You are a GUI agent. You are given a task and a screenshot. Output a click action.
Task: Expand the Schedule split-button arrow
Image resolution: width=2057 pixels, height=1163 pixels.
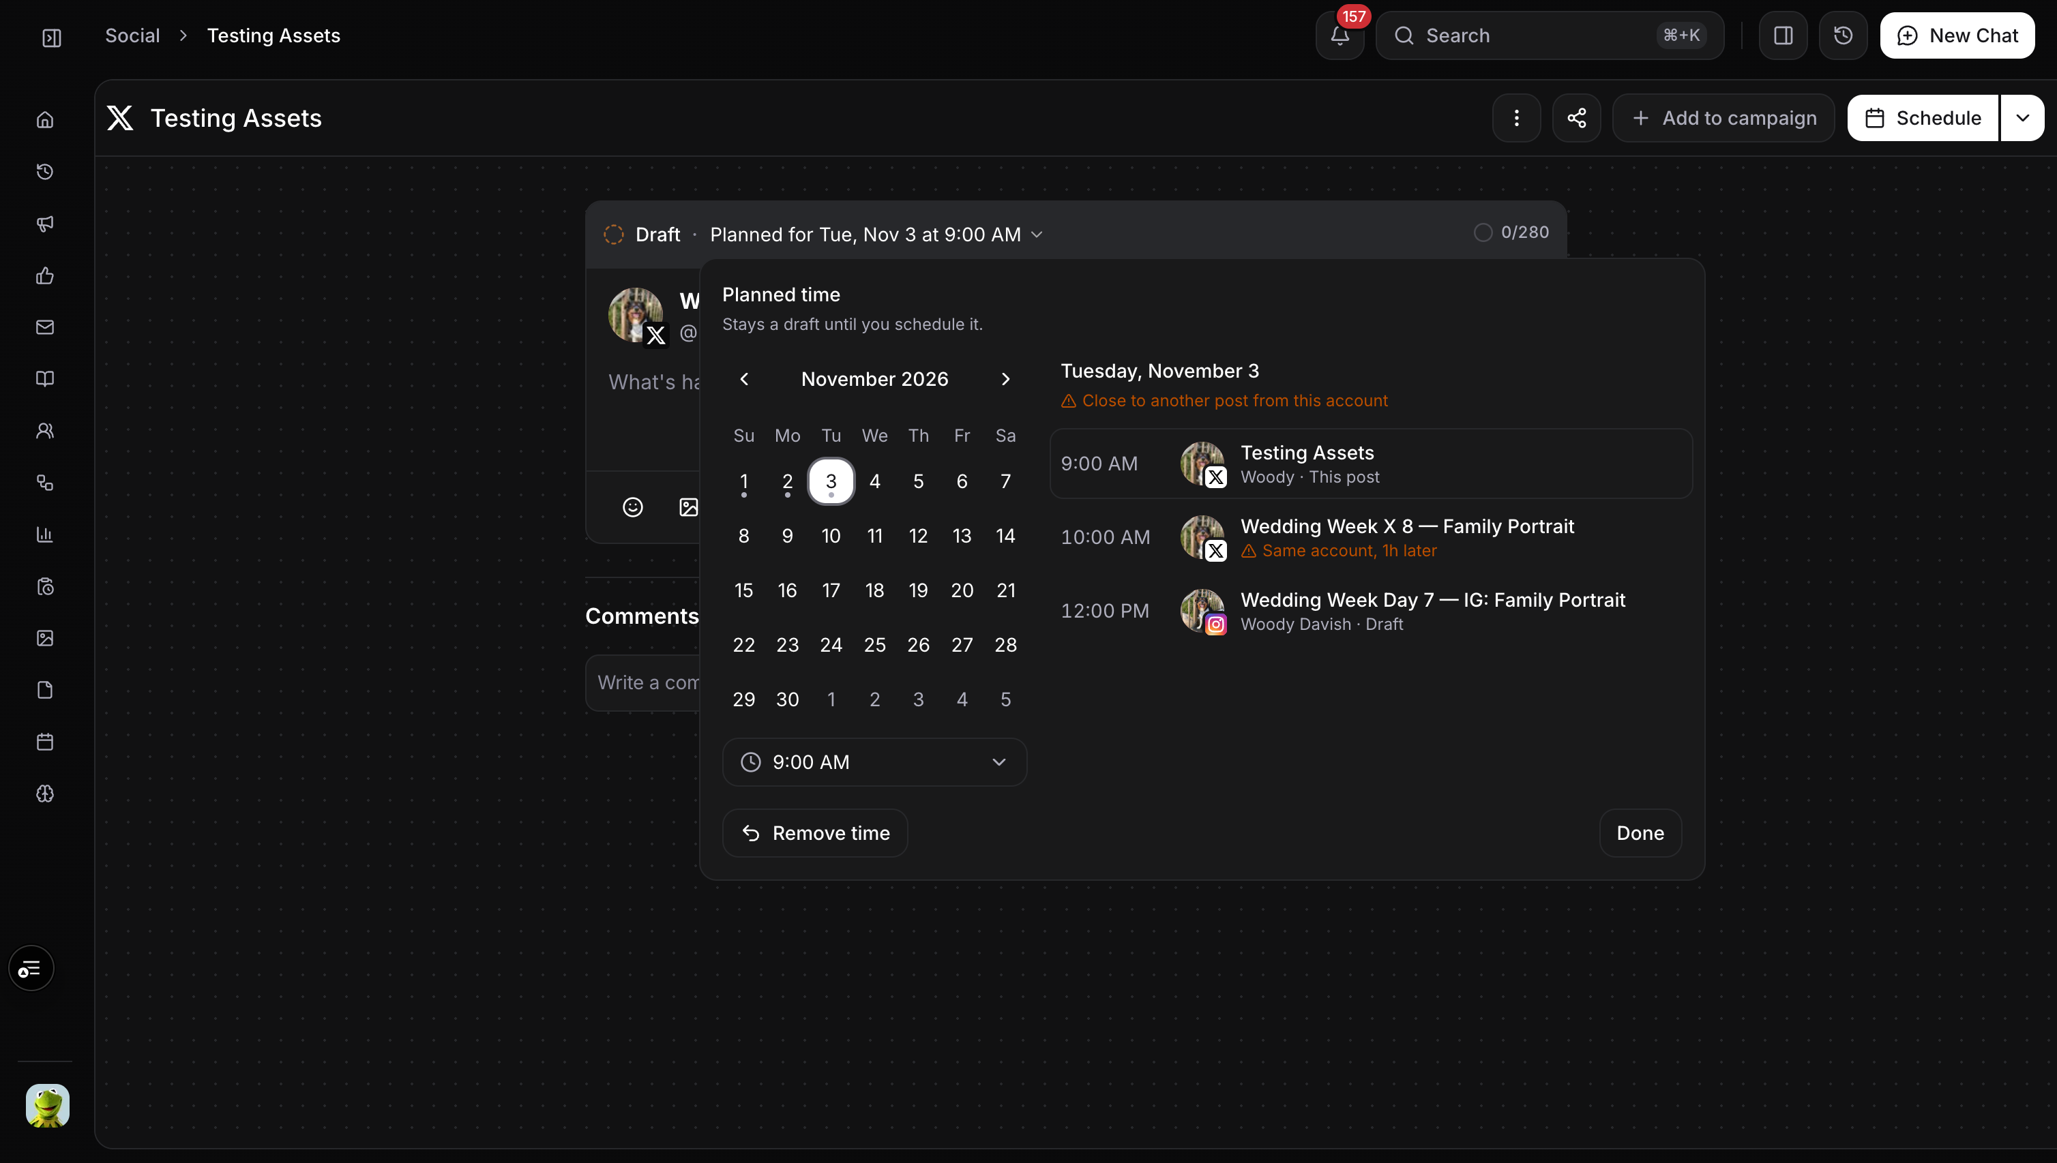coord(2022,118)
